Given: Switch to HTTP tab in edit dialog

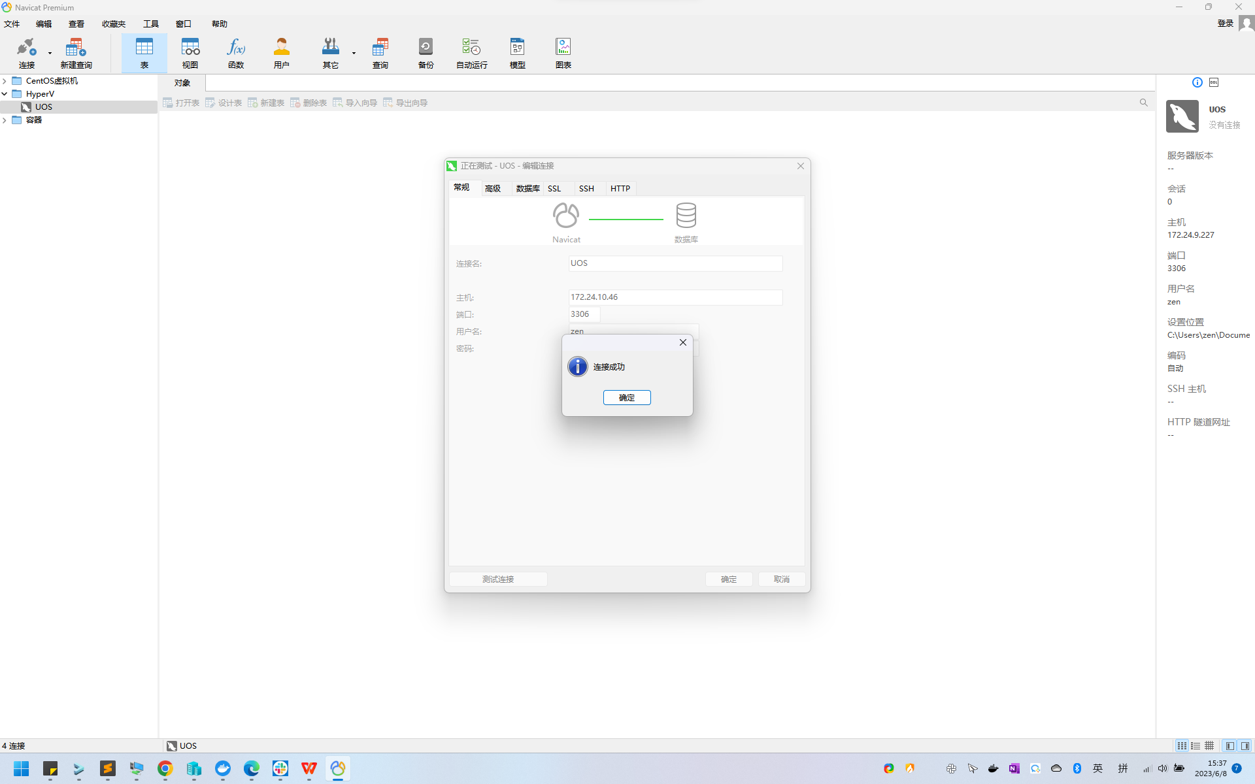Looking at the screenshot, I should tap(620, 189).
